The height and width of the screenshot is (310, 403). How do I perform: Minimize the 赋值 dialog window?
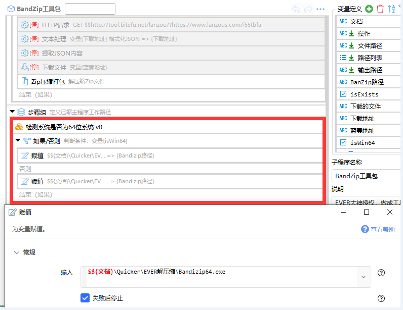click(x=344, y=213)
